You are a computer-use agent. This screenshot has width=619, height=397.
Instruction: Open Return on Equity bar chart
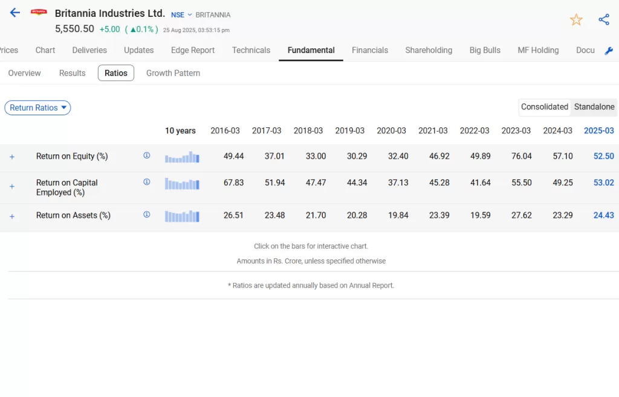click(x=182, y=157)
